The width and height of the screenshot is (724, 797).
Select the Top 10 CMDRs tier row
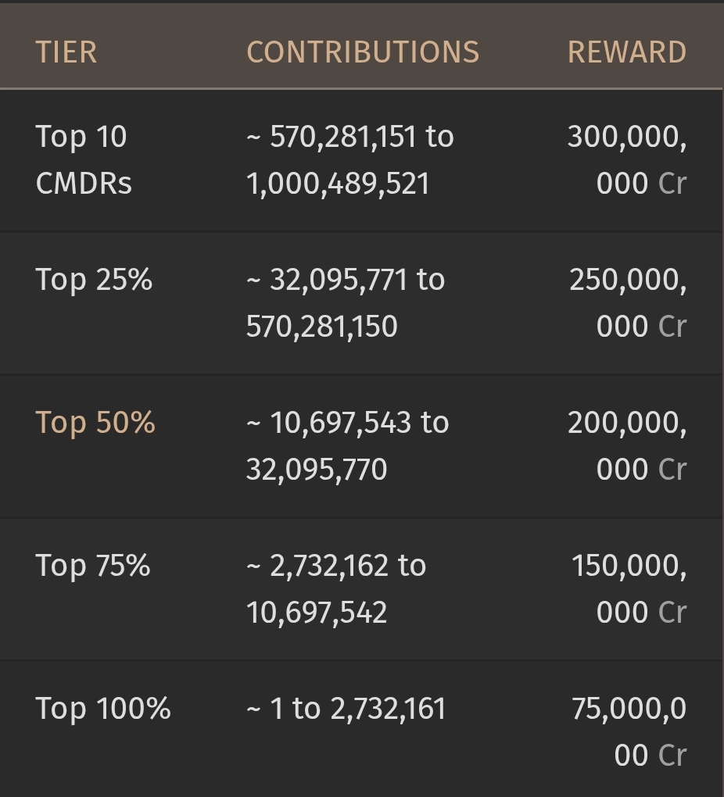point(361,161)
